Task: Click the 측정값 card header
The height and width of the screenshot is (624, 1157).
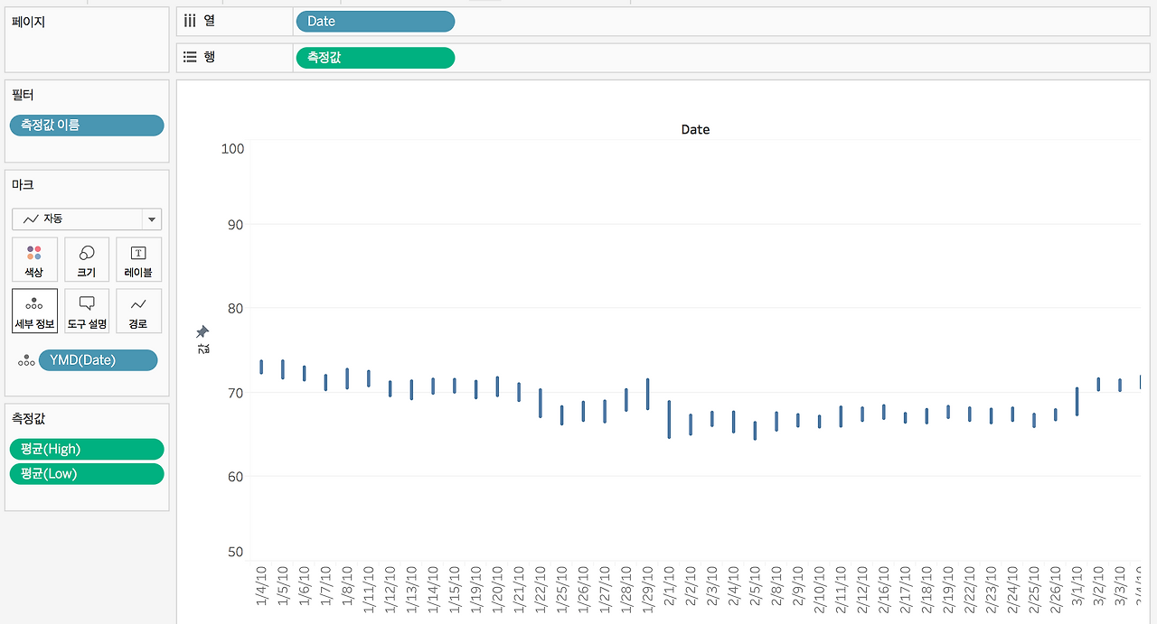Action: click(x=29, y=418)
